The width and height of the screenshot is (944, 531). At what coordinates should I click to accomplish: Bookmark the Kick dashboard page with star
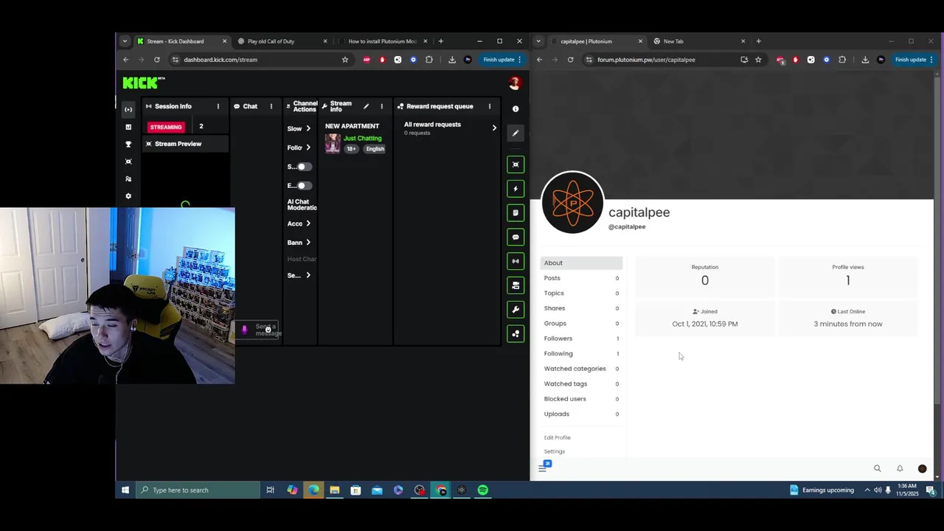click(344, 60)
